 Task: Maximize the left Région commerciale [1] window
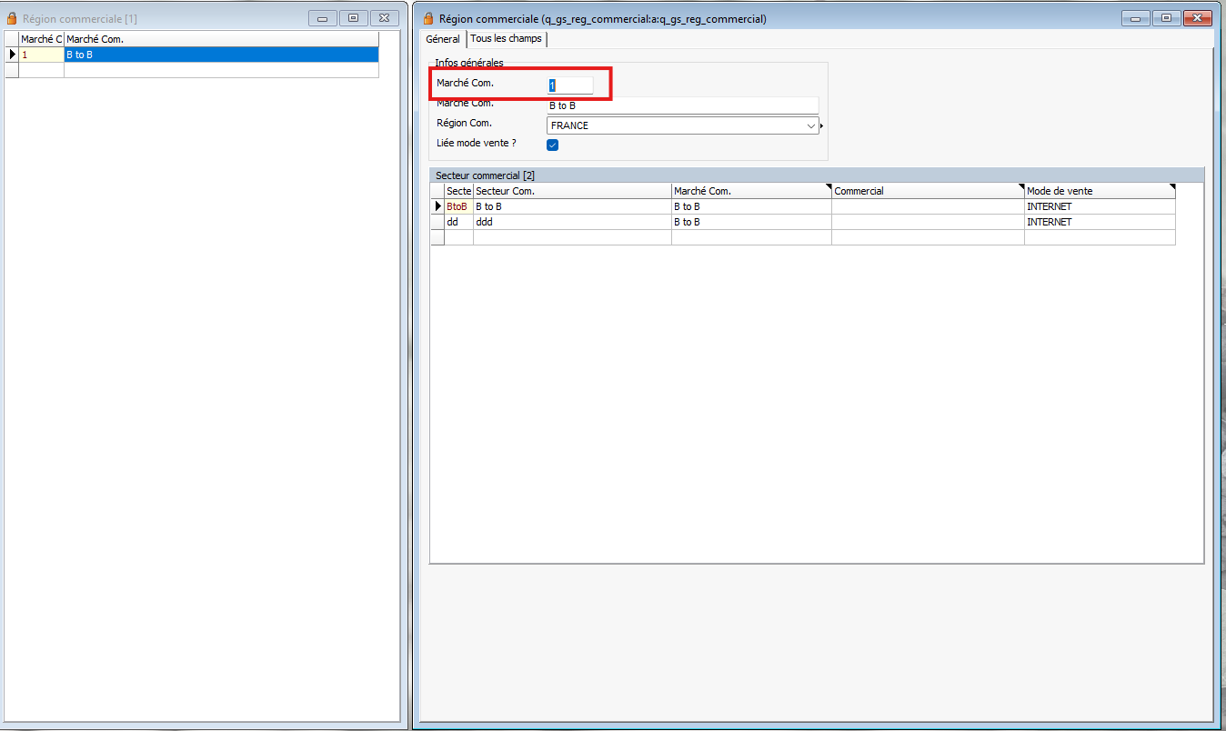click(354, 17)
